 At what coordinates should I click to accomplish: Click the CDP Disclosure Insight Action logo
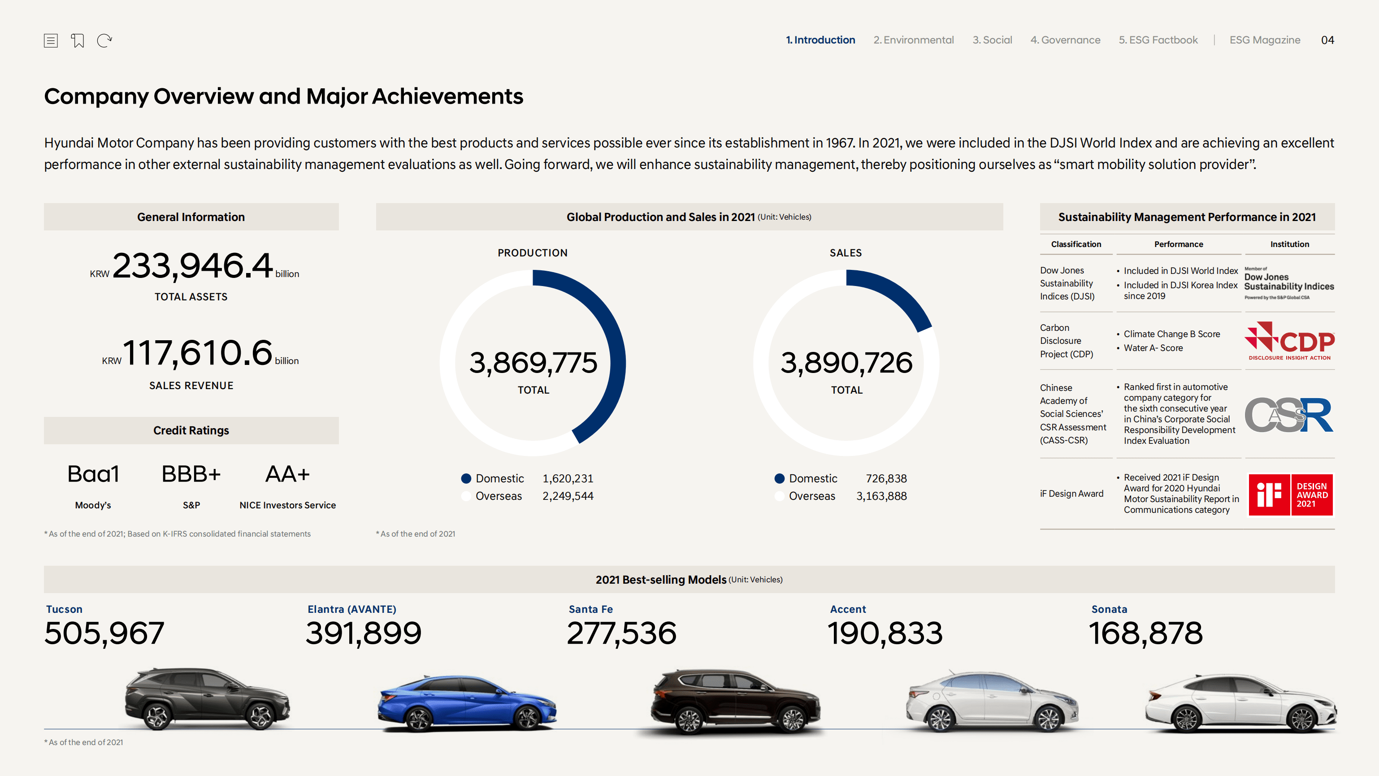1290,342
